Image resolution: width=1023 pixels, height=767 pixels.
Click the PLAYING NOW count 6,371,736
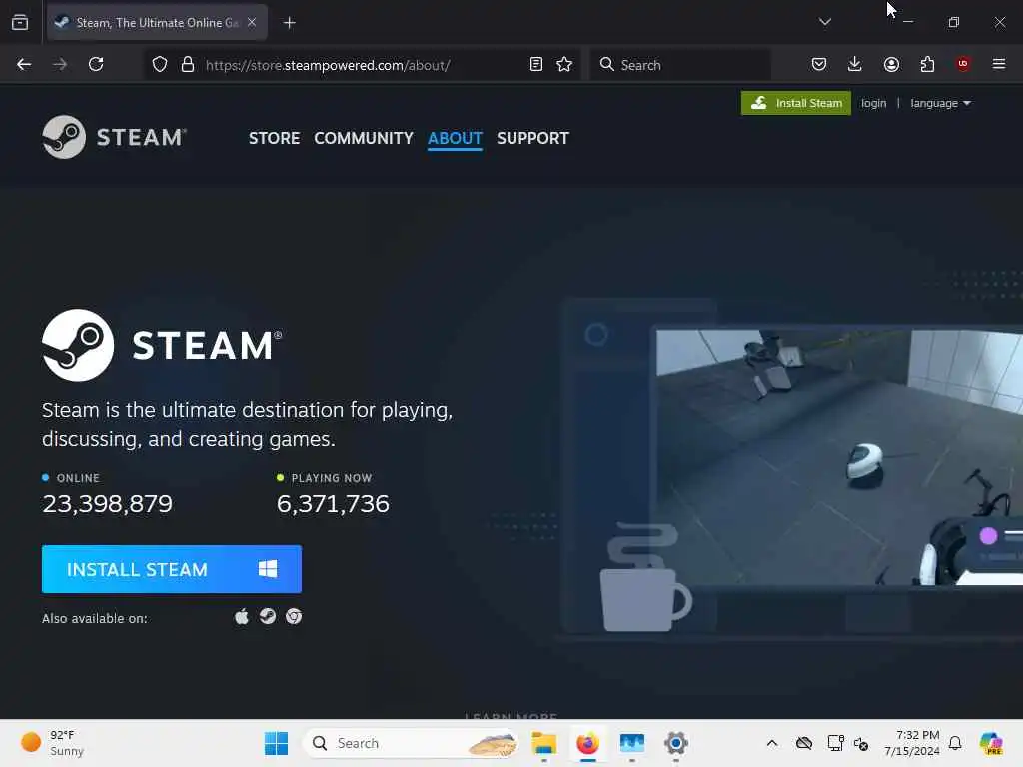click(333, 504)
